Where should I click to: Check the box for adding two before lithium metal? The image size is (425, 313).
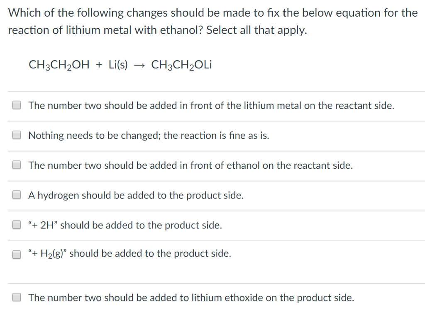pos(16,105)
